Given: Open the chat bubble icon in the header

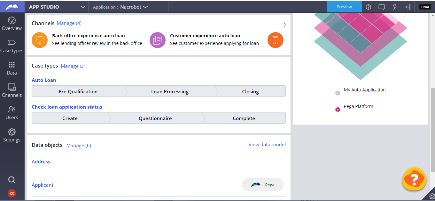Looking at the screenshot, I should coord(382,7).
